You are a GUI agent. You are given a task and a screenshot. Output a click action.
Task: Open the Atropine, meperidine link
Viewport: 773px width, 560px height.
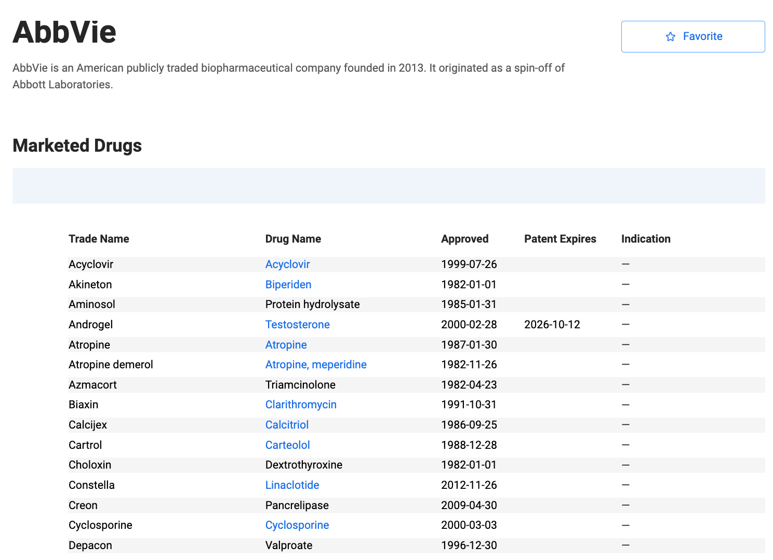[316, 365]
